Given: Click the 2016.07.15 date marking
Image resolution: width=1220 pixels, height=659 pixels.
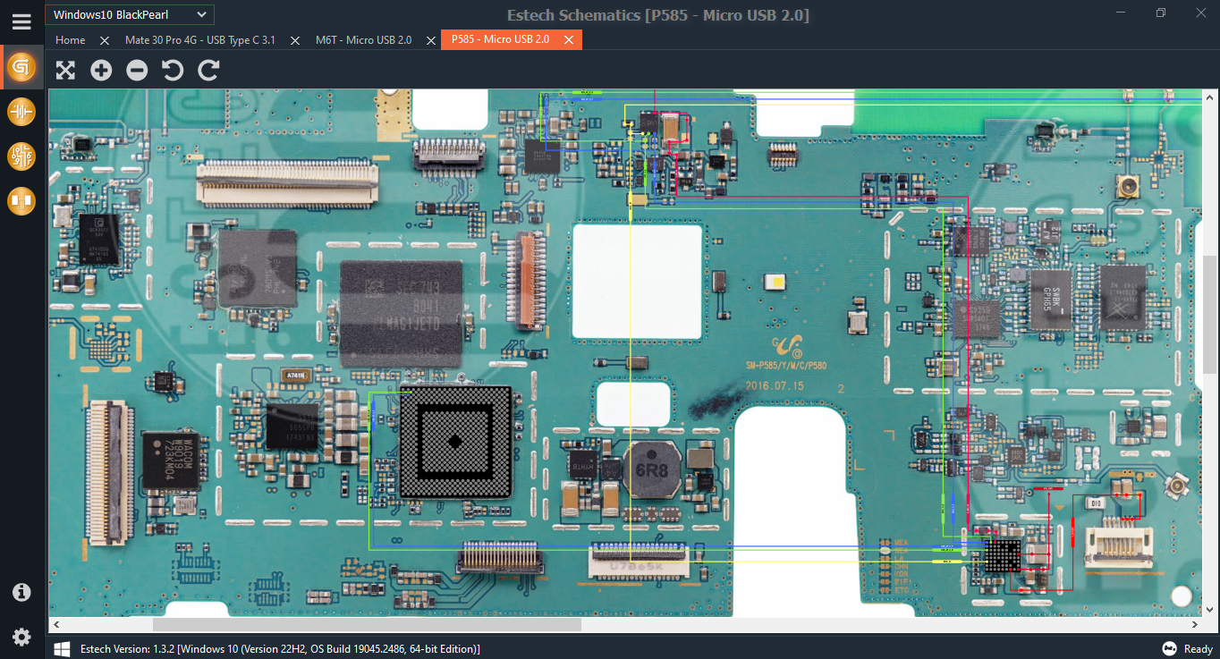Looking at the screenshot, I should point(774,386).
